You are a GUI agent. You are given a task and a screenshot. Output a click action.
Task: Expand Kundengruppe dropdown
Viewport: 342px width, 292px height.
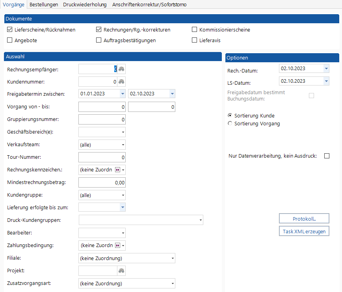(123, 195)
